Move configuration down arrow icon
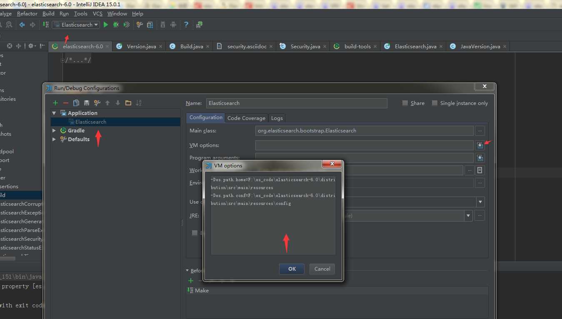This screenshot has height=319, width=562. tap(118, 103)
